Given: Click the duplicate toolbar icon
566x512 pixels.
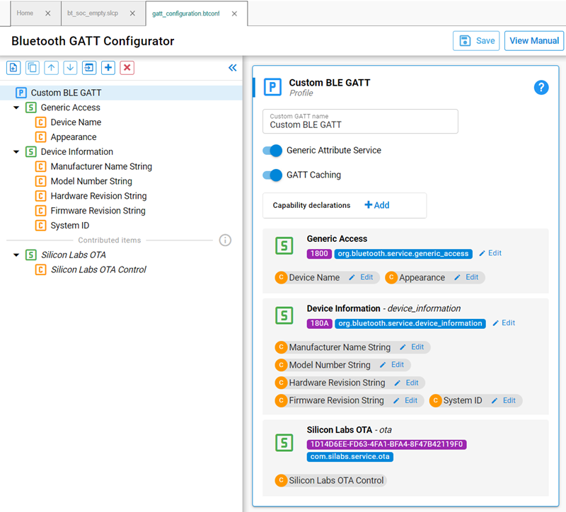Looking at the screenshot, I should click(x=33, y=68).
